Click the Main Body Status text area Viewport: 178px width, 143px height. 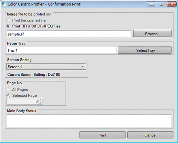[89, 121]
